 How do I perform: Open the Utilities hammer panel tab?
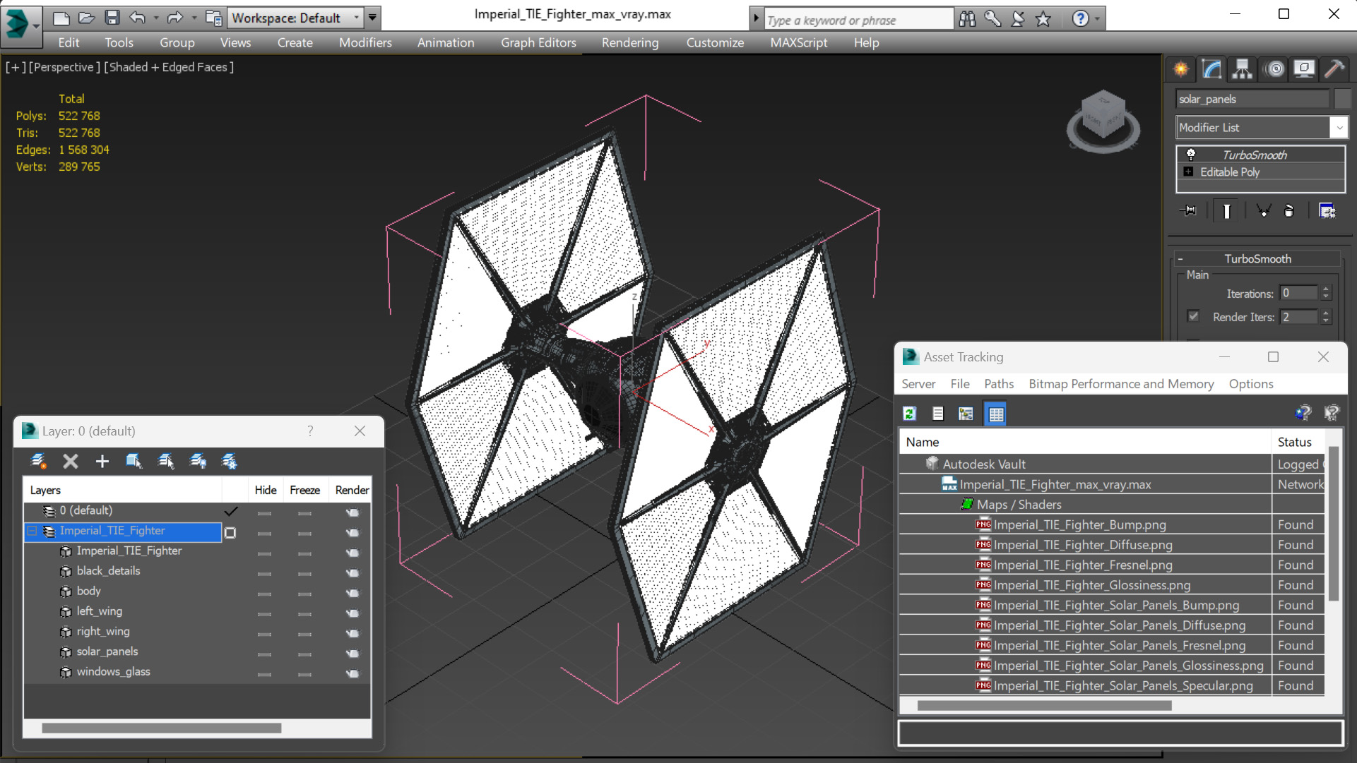click(1334, 69)
